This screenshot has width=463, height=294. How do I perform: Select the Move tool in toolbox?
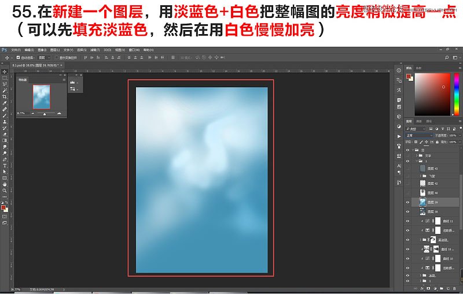pyautogui.click(x=5, y=72)
